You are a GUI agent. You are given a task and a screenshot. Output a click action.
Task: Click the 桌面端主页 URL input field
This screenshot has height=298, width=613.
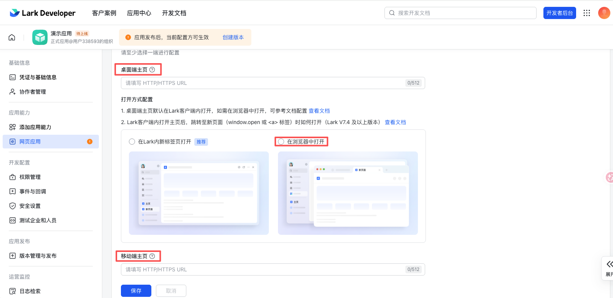click(262, 83)
